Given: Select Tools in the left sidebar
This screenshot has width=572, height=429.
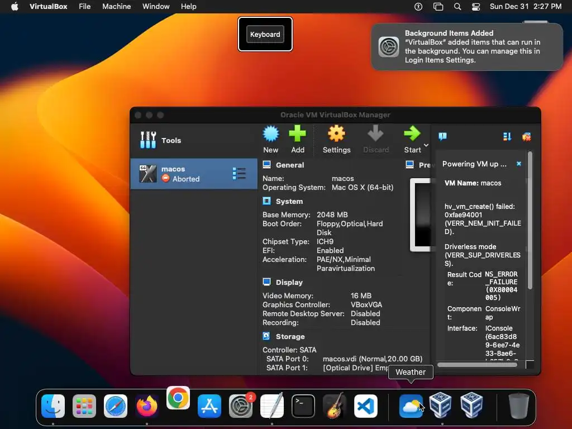Looking at the screenshot, I should pyautogui.click(x=193, y=140).
